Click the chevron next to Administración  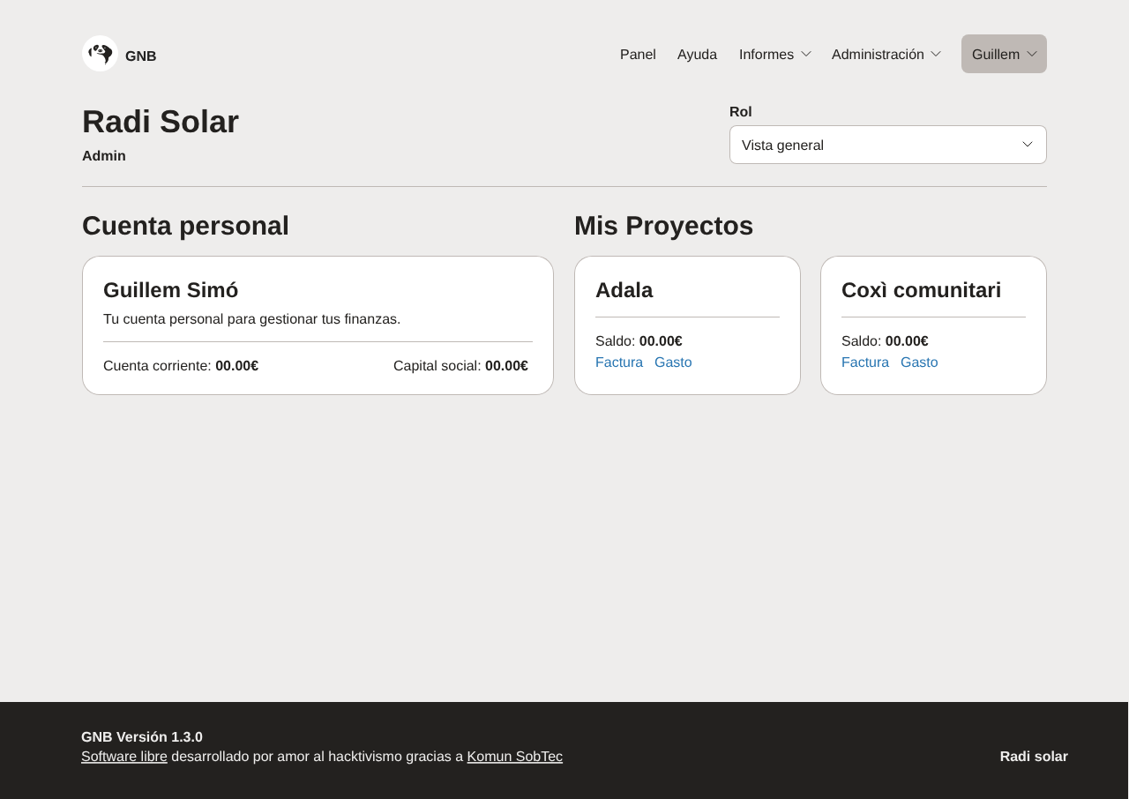point(936,55)
